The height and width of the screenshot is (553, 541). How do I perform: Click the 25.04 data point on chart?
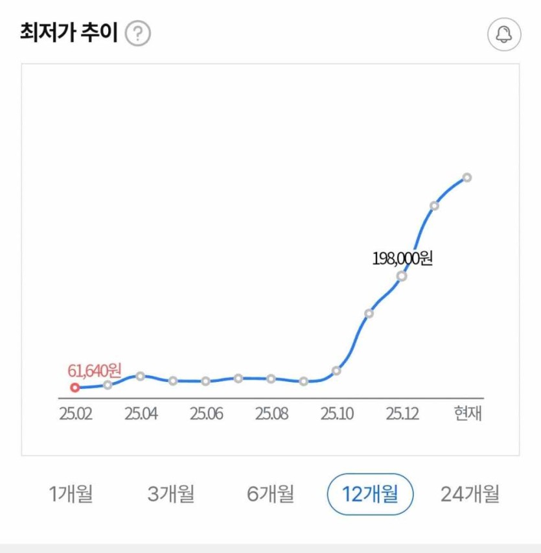(140, 376)
